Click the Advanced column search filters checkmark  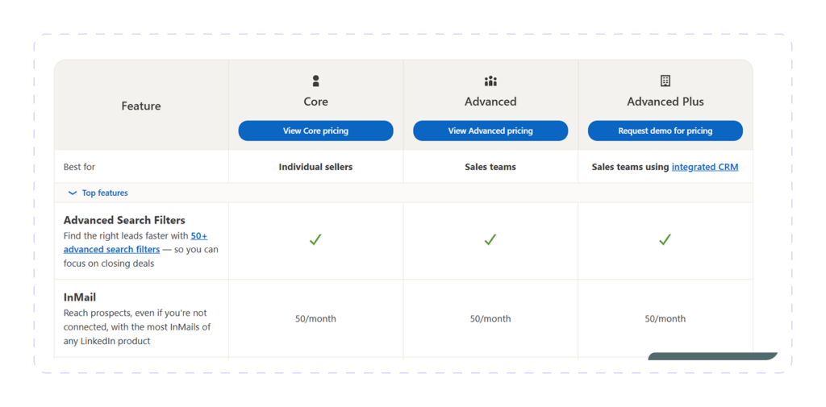[490, 239]
